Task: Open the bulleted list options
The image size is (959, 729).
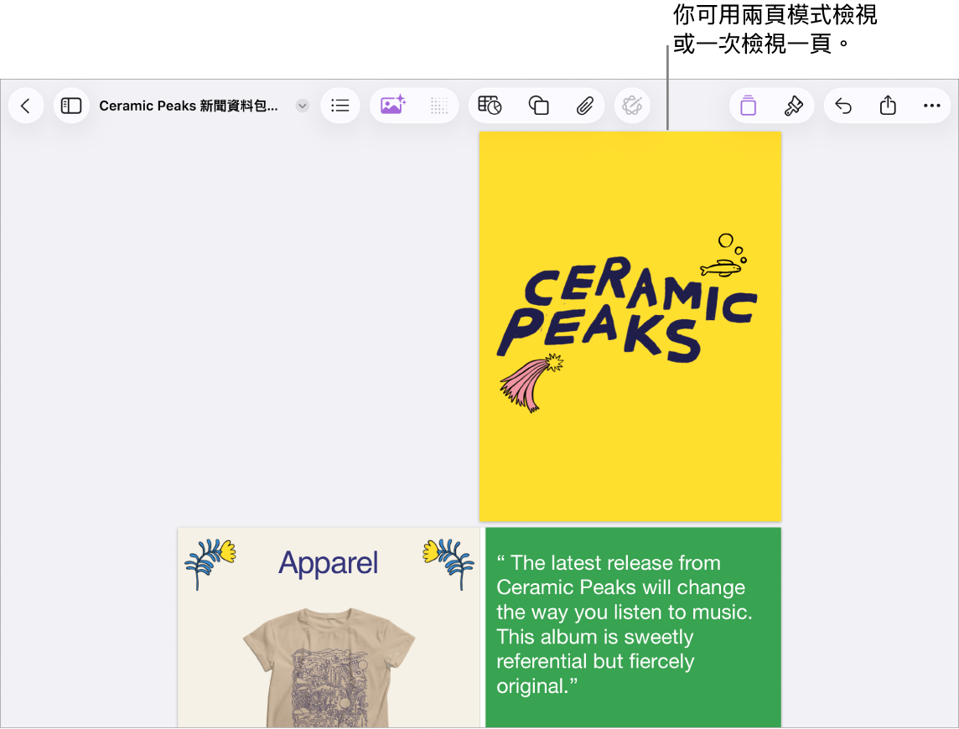Action: point(340,106)
